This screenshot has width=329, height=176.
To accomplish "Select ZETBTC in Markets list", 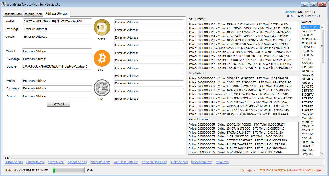I will pos(311,67).
